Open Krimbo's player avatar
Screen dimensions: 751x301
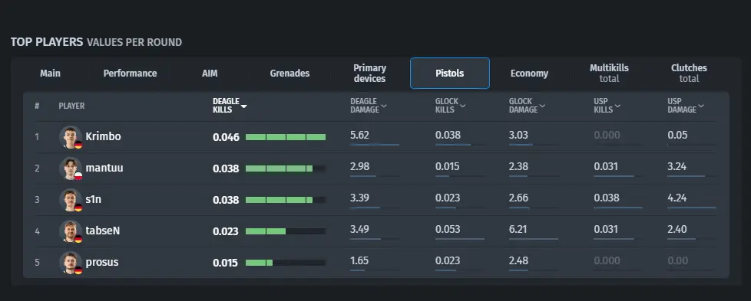point(71,137)
